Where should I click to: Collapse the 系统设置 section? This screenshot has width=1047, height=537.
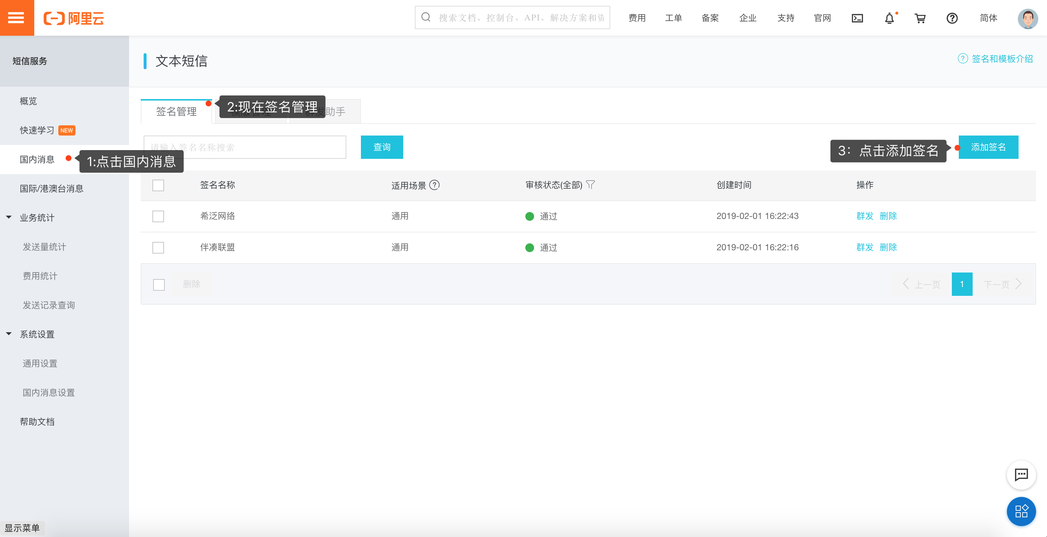click(9, 334)
